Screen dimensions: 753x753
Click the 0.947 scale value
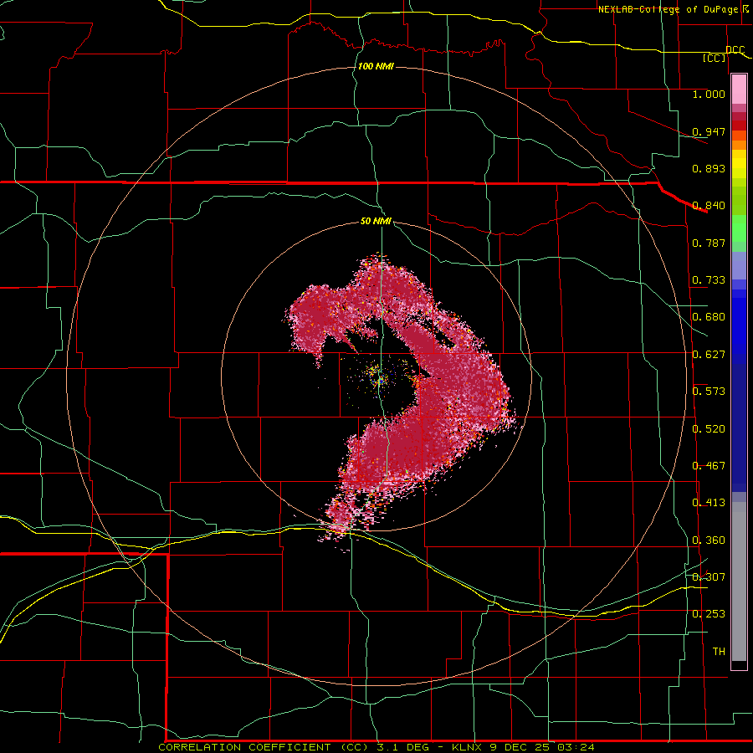tap(709, 131)
